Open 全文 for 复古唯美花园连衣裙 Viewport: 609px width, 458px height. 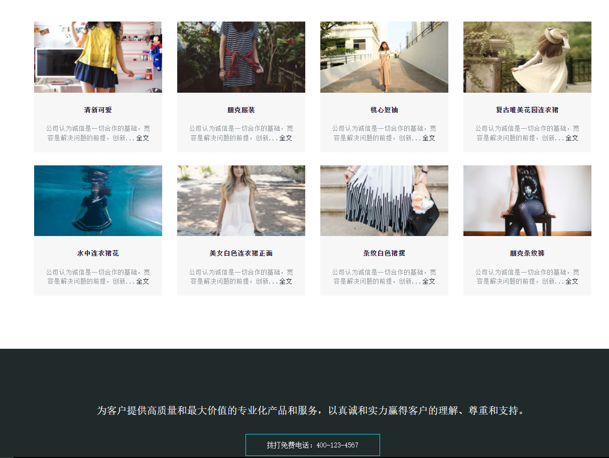(x=572, y=138)
